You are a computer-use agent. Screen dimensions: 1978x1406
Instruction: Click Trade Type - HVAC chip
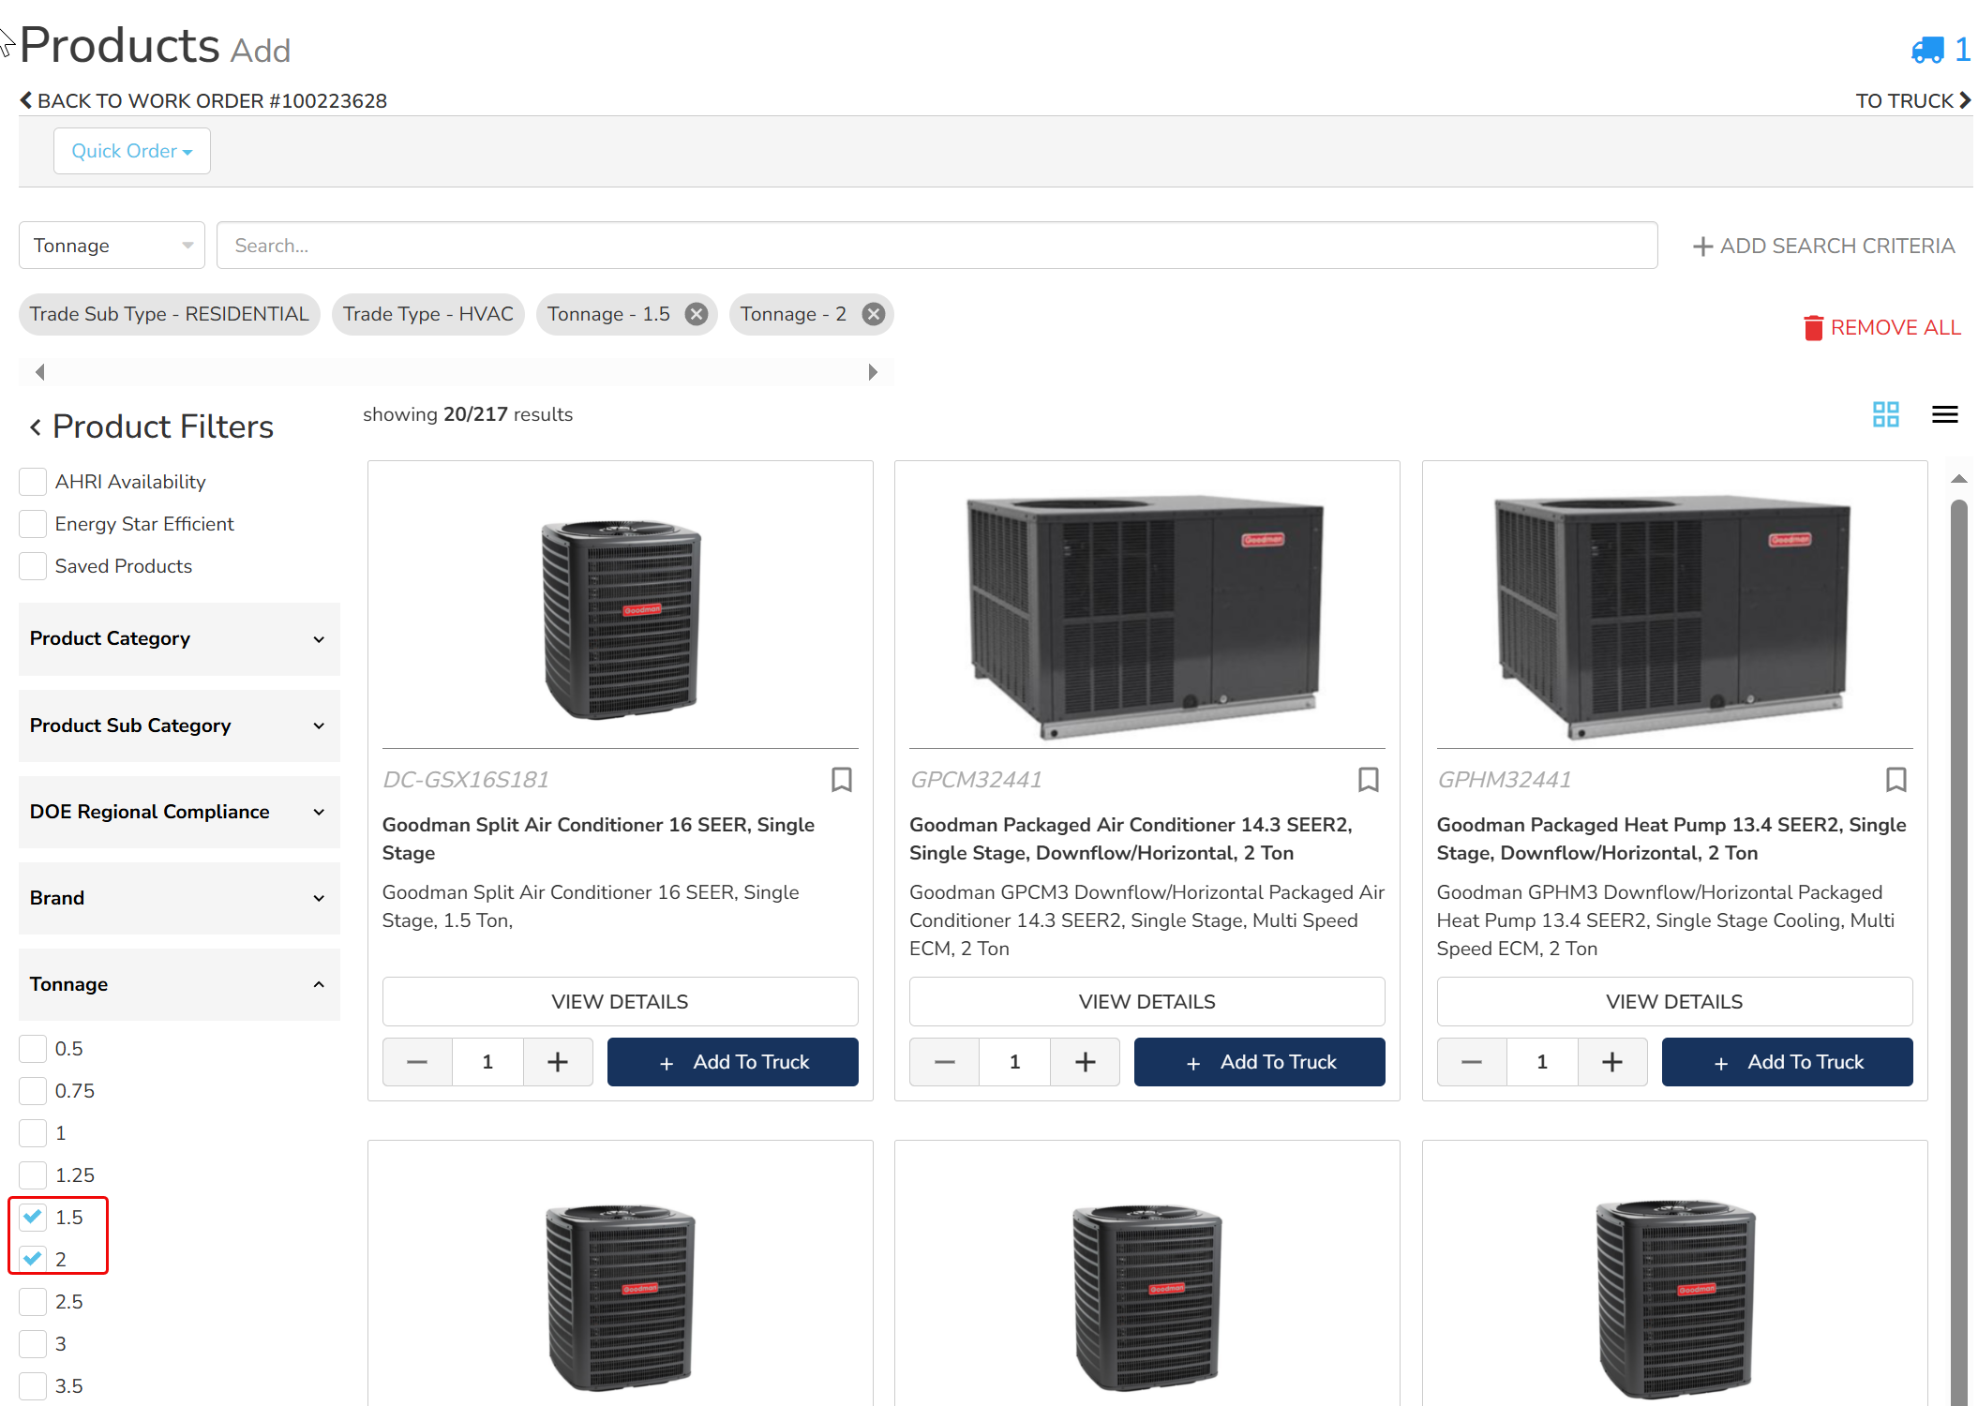[x=427, y=314]
